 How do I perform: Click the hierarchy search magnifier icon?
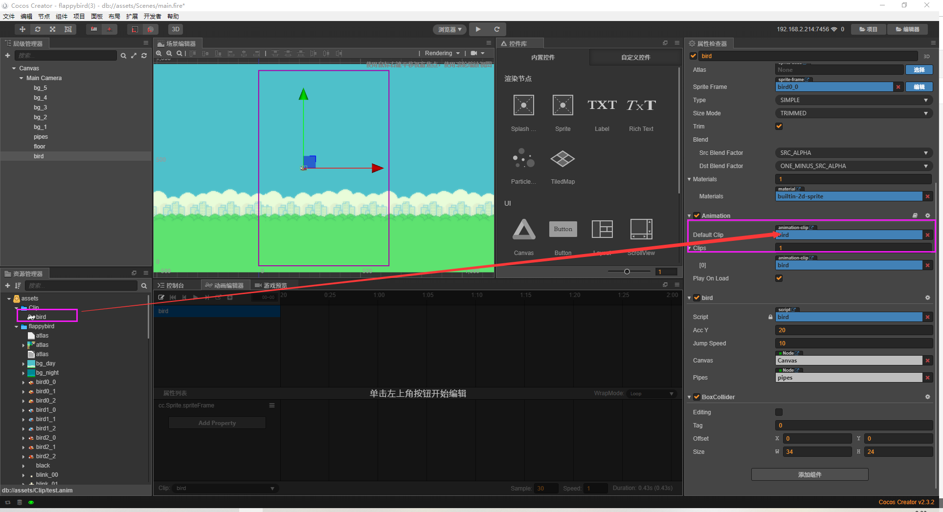(x=123, y=56)
